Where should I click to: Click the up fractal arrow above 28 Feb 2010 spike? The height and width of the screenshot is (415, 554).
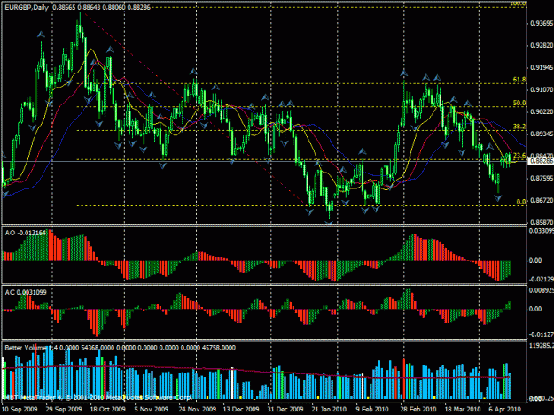404,73
